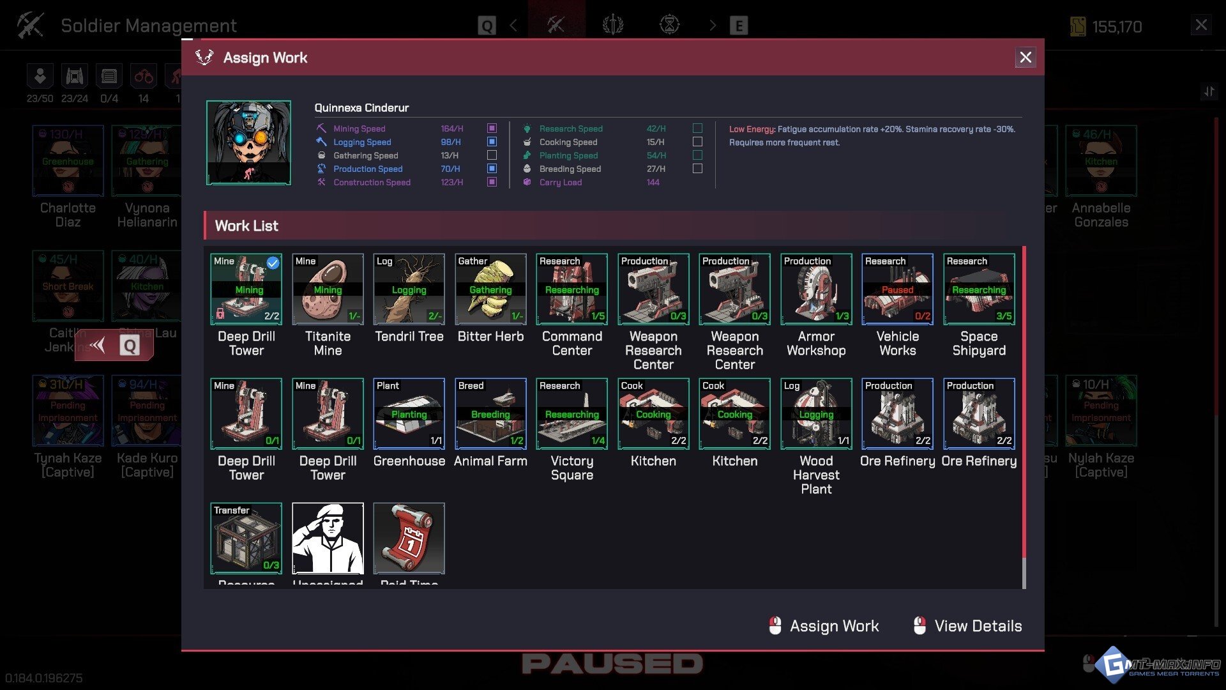Click the "Assign Work" dialog title
The image size is (1226, 690).
265,57
